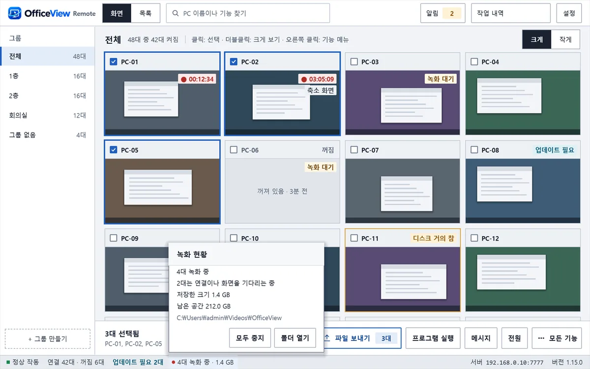
Task: Uncheck the PC-01 checkbox
Action: point(114,62)
